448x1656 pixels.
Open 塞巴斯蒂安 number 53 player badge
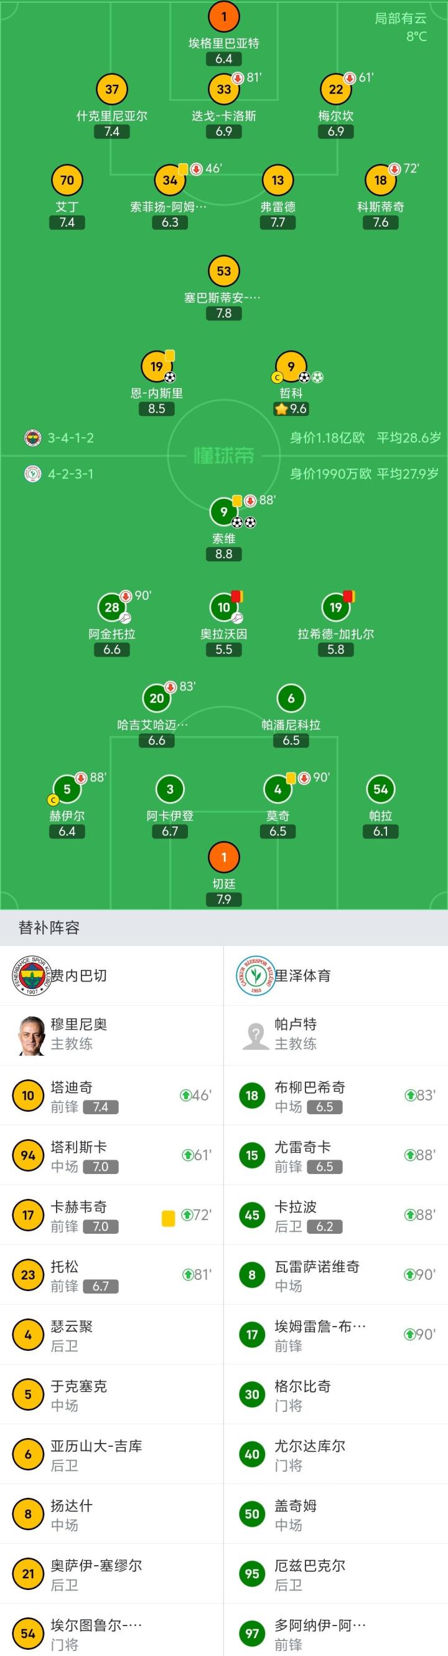pos(223,271)
